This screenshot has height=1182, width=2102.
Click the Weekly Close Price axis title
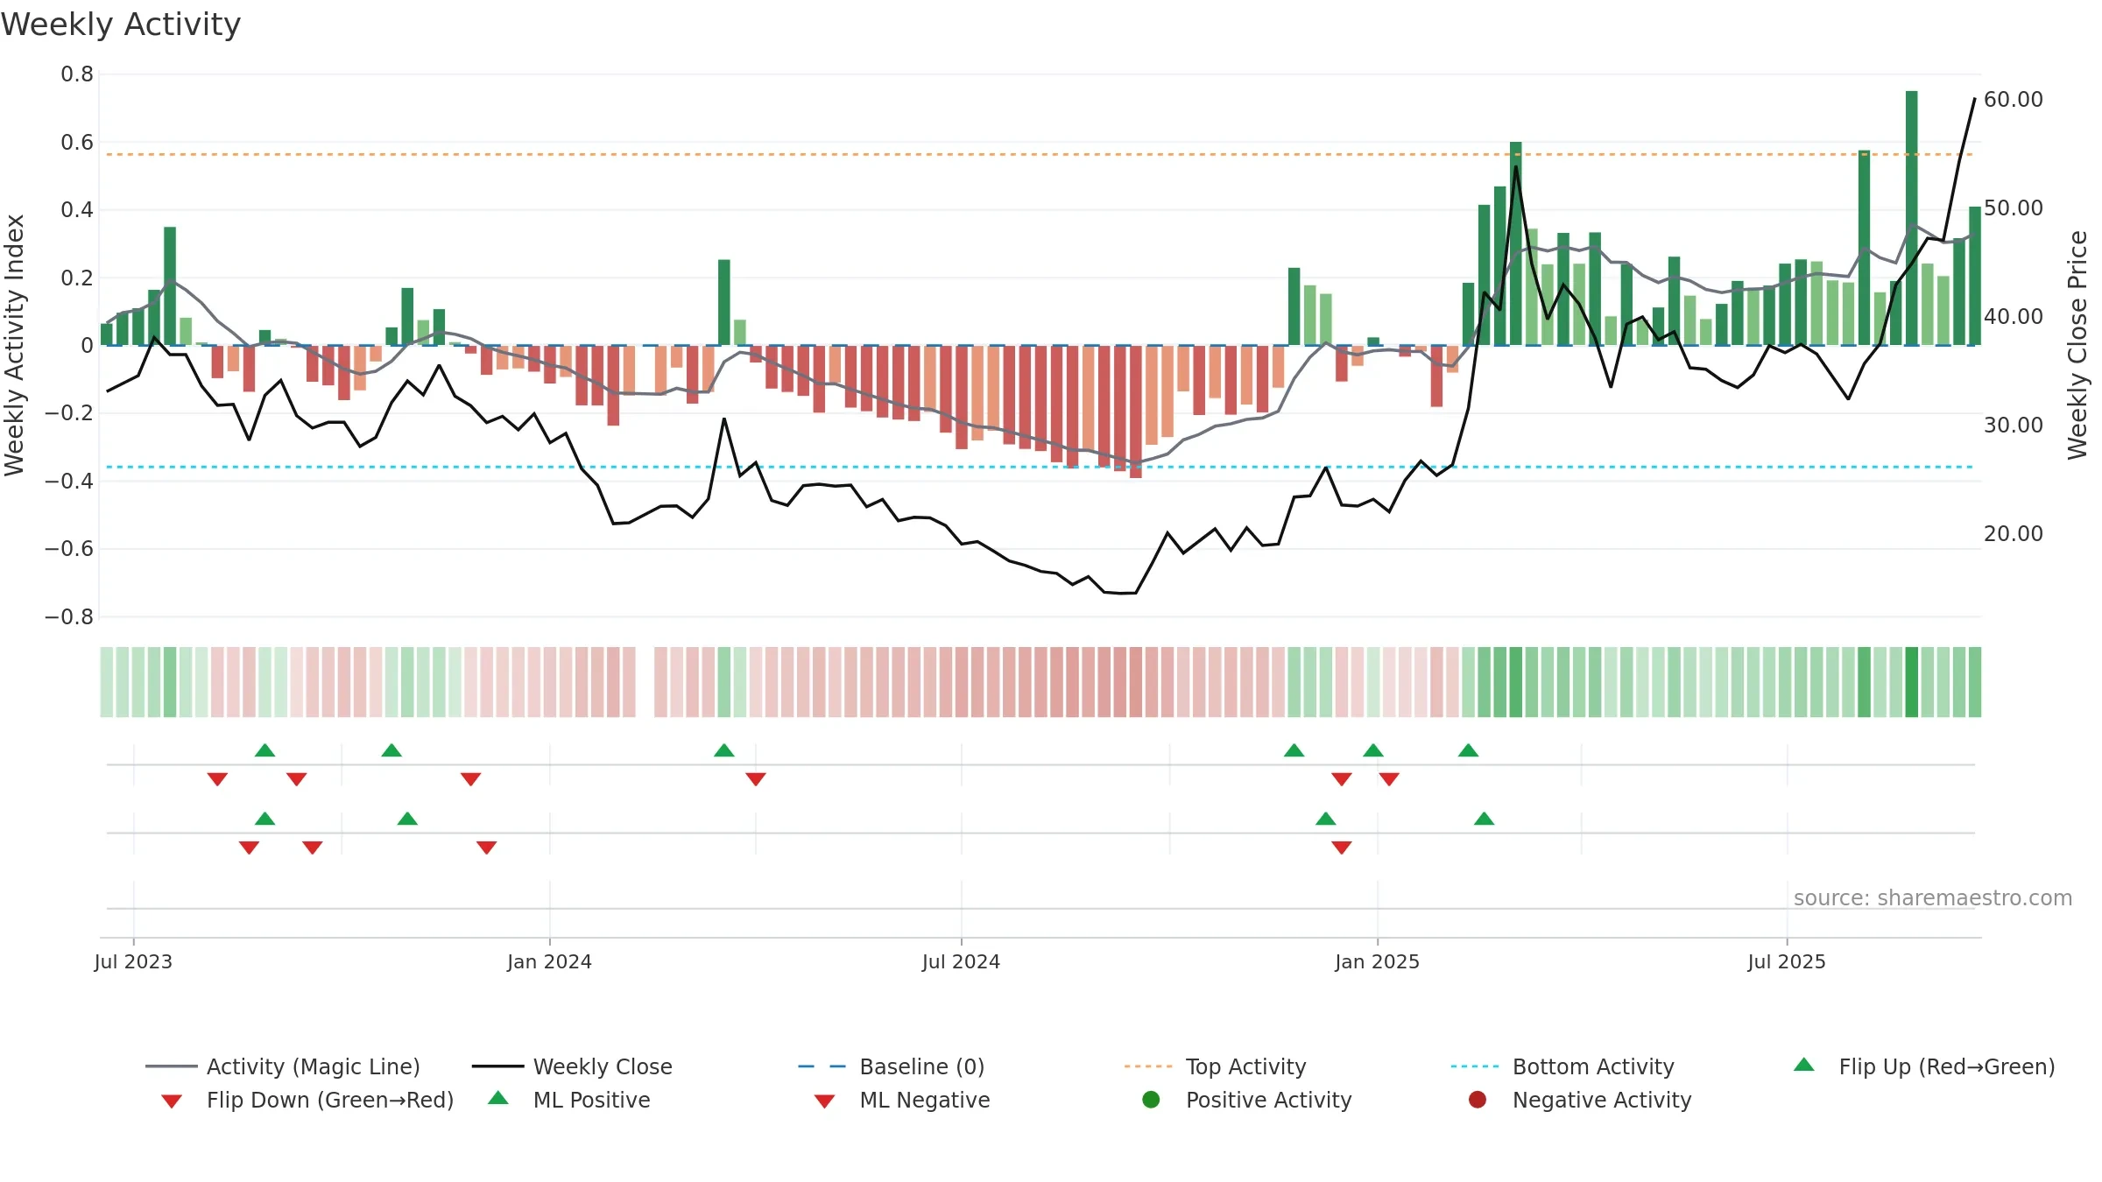(2077, 346)
